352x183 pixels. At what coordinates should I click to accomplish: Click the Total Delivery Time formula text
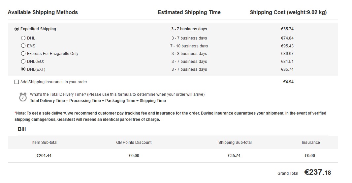98,101
